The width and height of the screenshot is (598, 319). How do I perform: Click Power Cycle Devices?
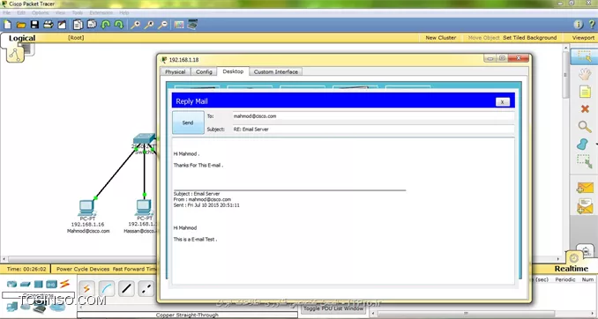coord(83,269)
